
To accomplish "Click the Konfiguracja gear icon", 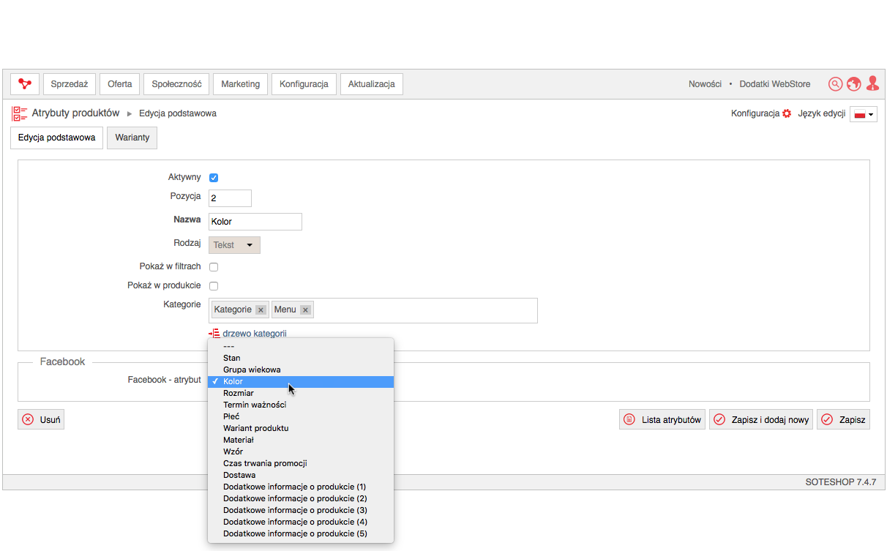I will [x=787, y=114].
